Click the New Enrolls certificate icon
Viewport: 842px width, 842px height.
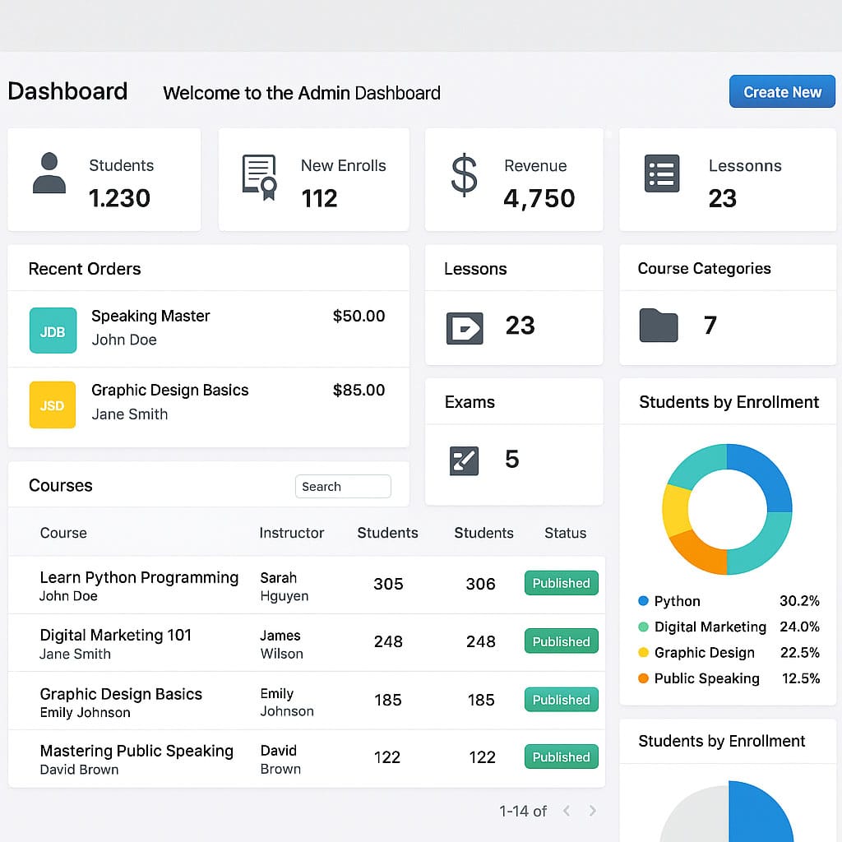pyautogui.click(x=259, y=178)
